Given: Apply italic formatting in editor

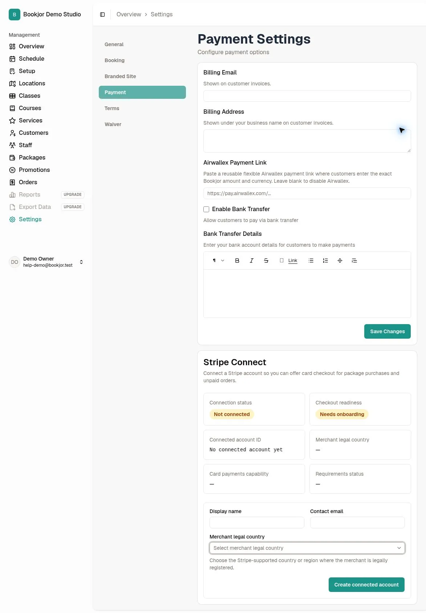Looking at the screenshot, I should pos(252,261).
